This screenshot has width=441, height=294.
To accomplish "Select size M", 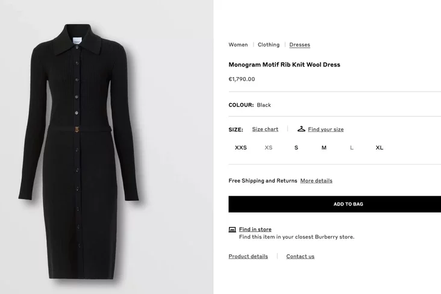I will click(324, 148).
